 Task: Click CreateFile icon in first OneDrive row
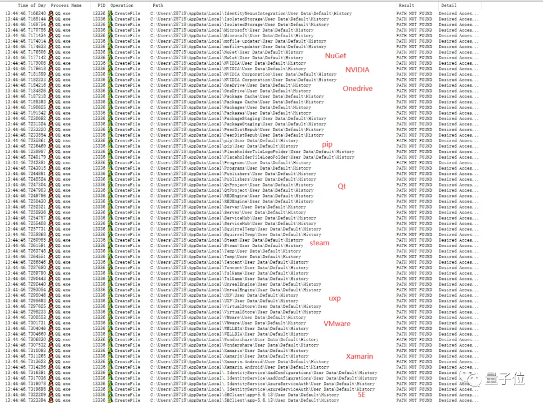[111, 85]
